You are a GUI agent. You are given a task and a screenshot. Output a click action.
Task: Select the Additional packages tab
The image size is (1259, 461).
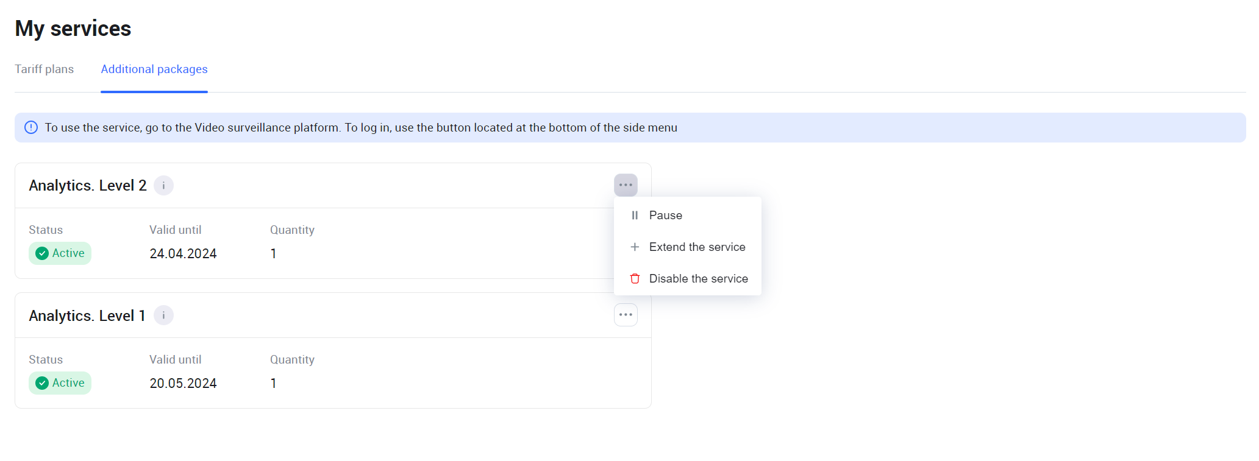pos(154,69)
